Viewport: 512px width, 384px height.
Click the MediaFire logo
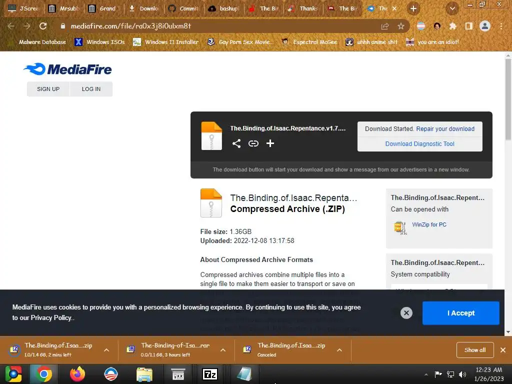tap(67, 69)
